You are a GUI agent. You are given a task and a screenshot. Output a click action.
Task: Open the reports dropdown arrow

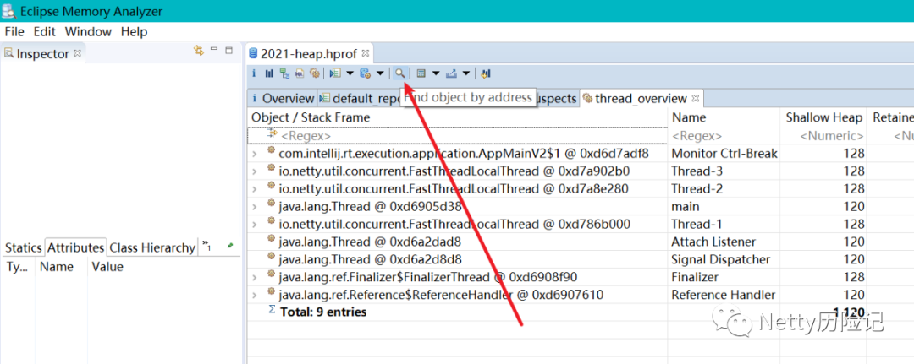tap(350, 73)
